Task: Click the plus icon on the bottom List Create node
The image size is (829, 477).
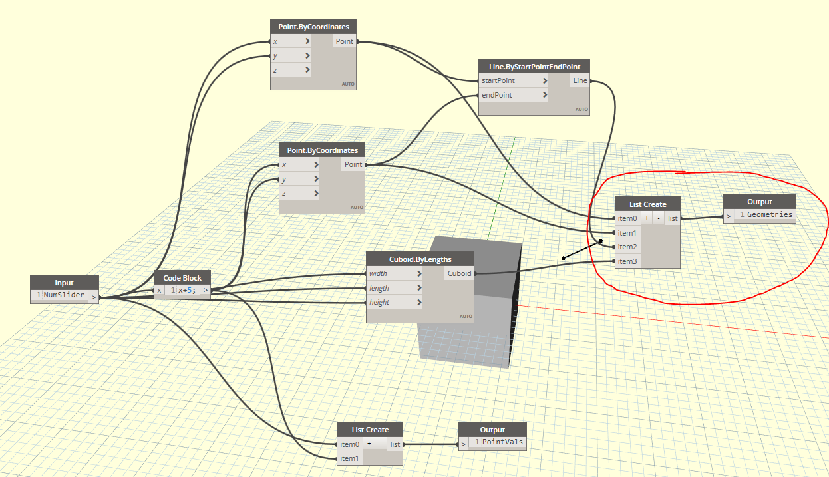Action: 369,444
